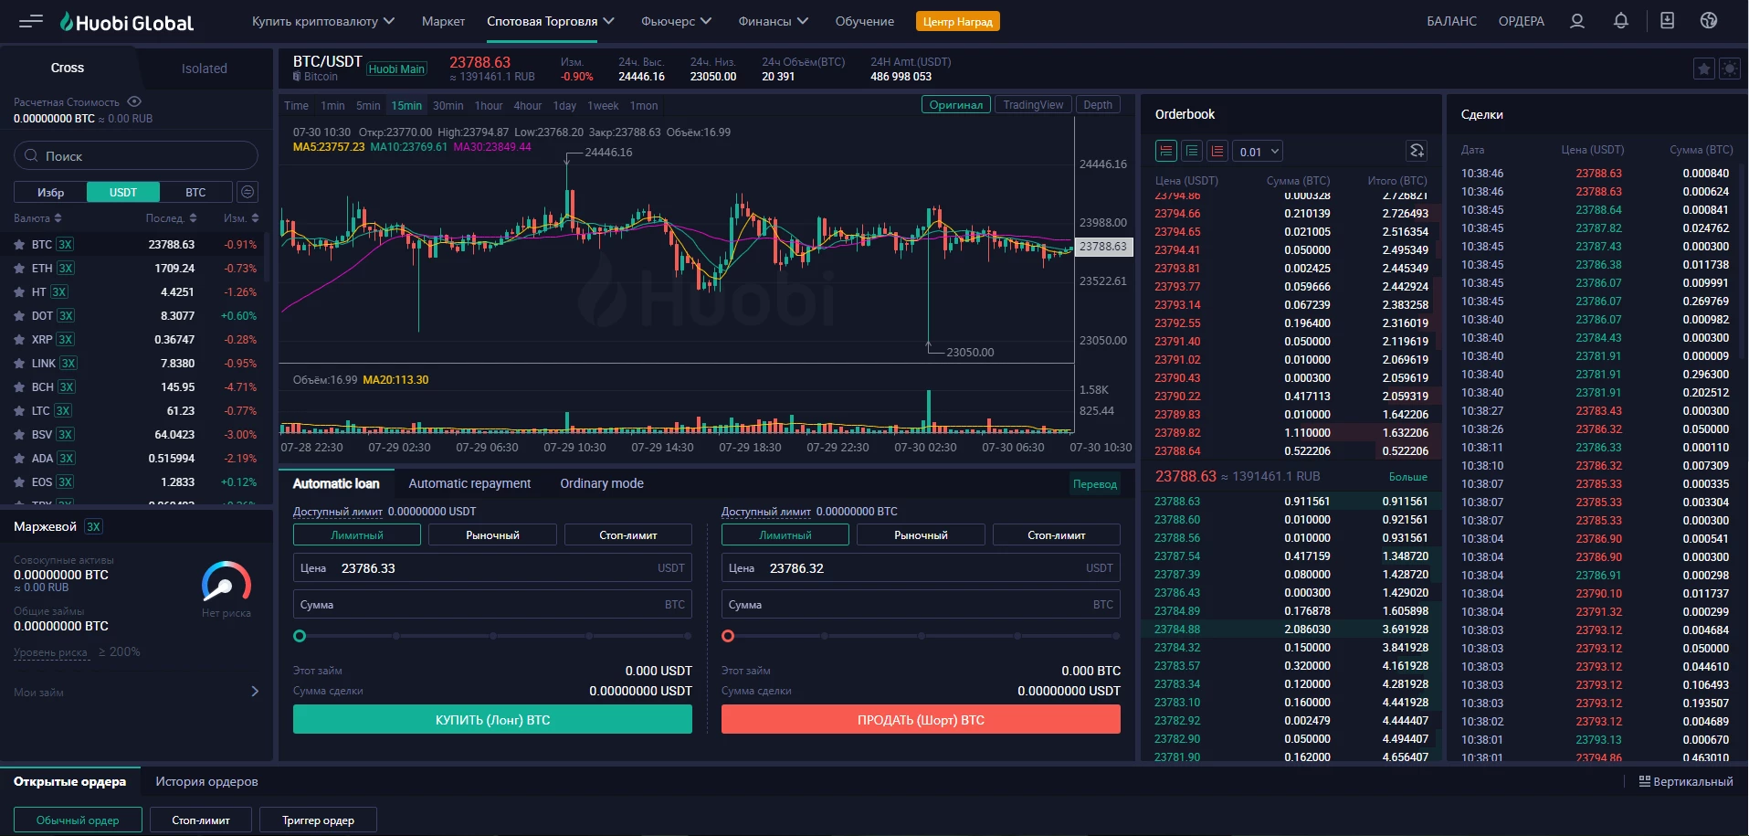1749x836 pixels.
Task: Click the orderbook cumulative sum settings icon
Action: pyautogui.click(x=1417, y=152)
